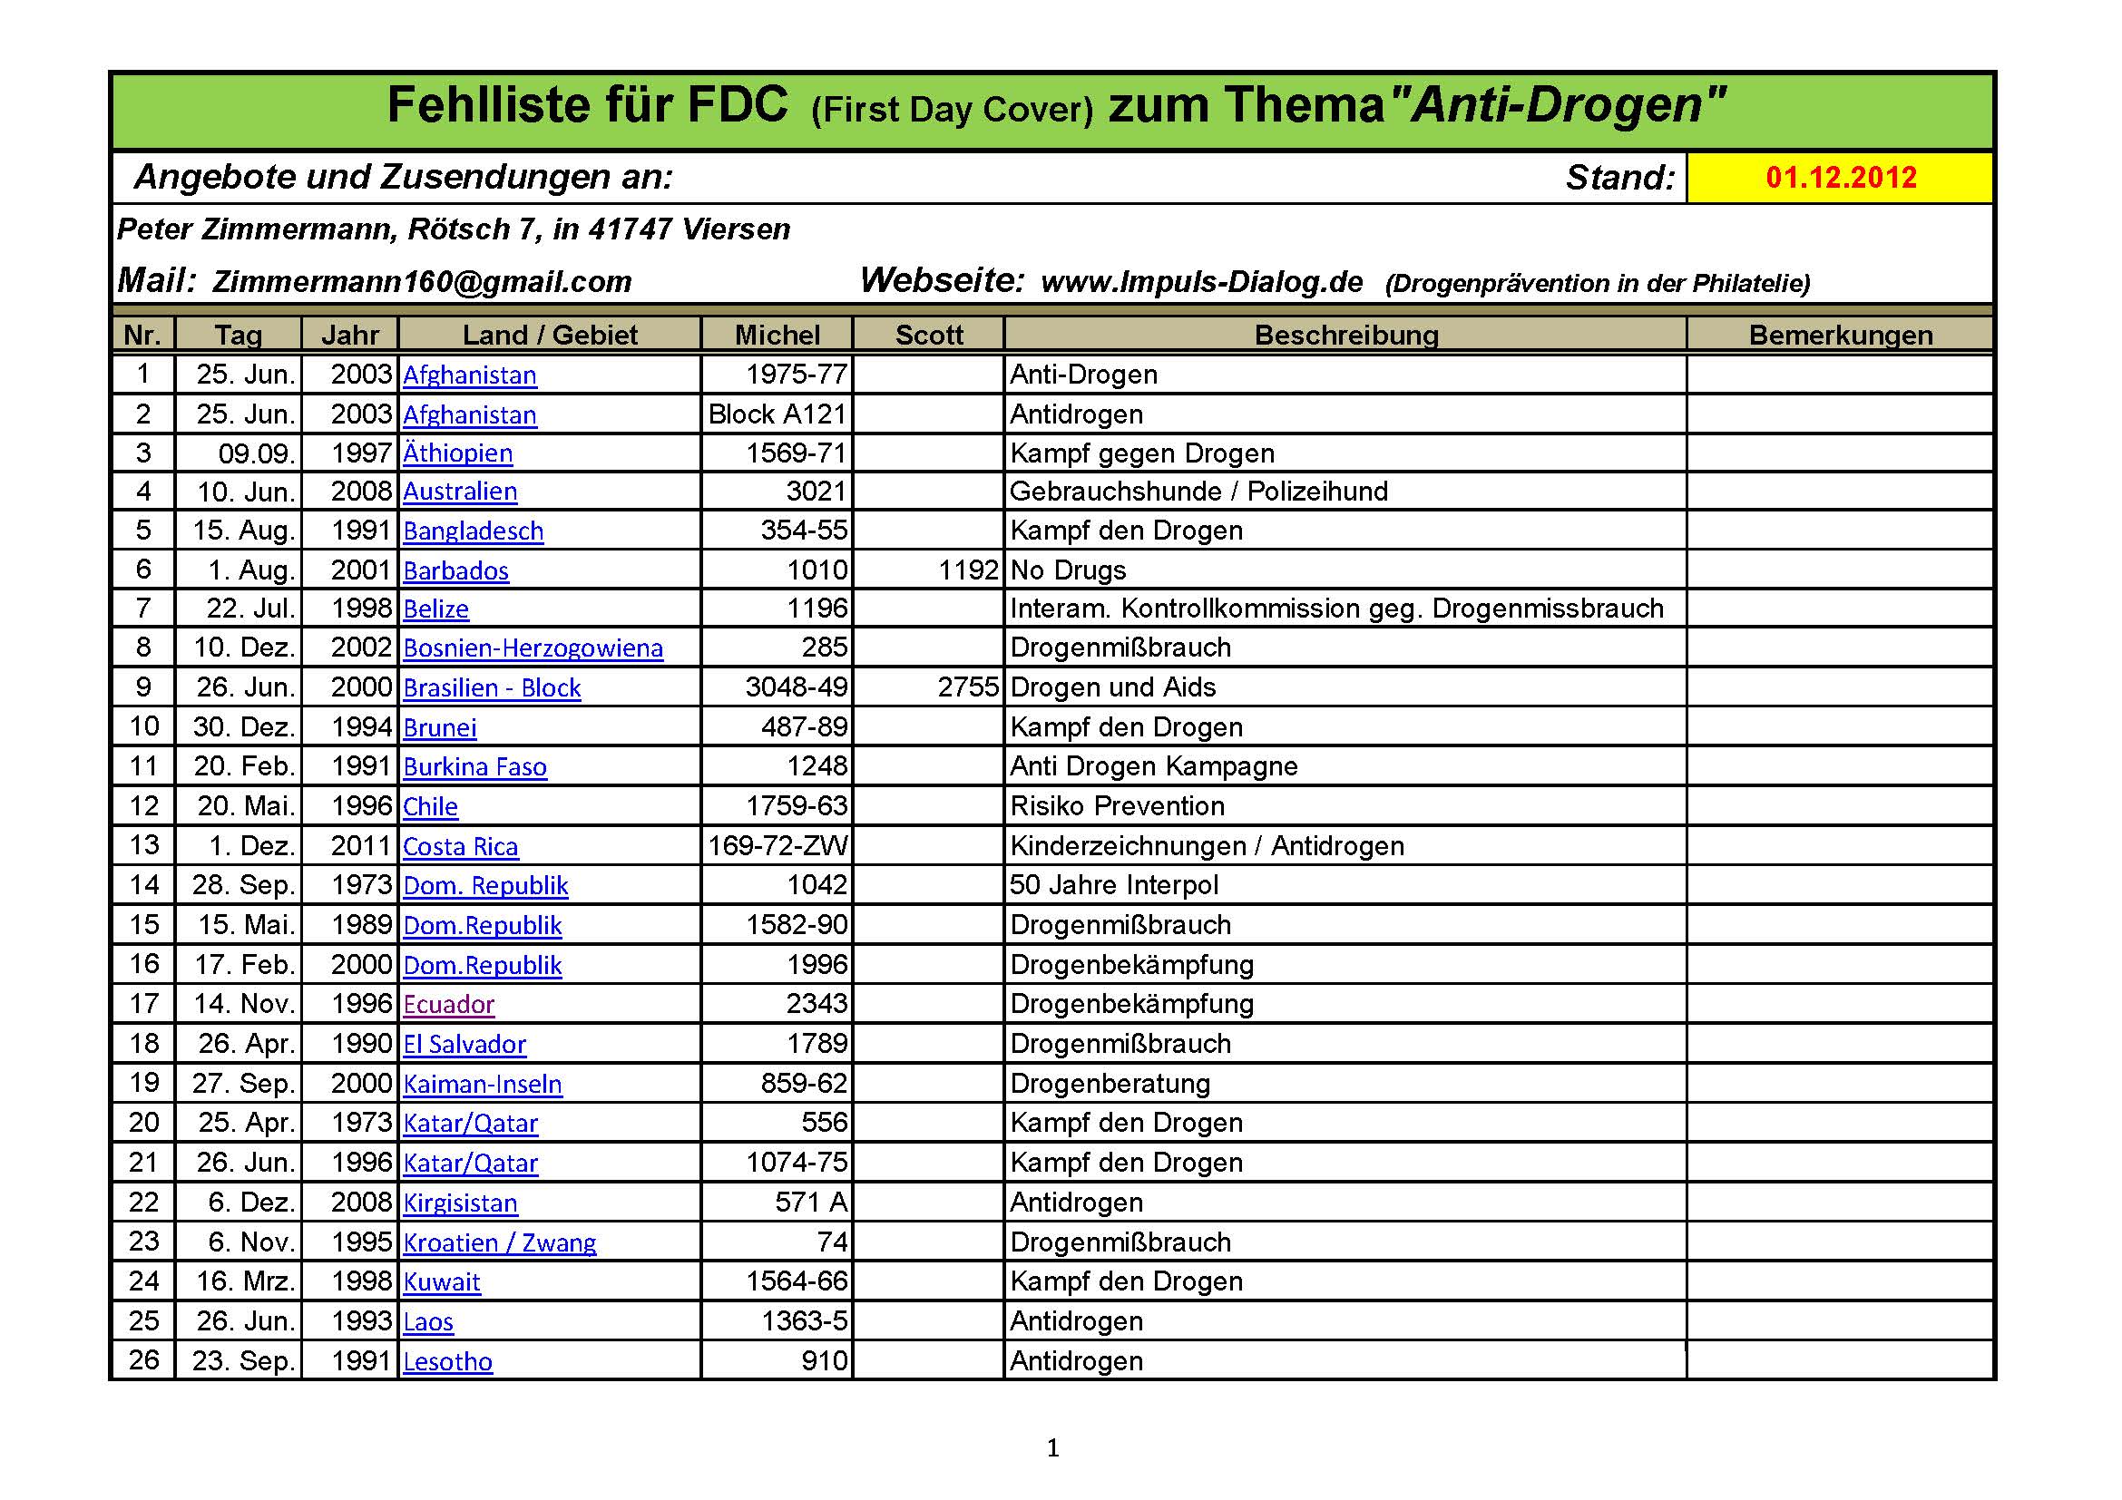The image size is (2122, 1500).
Task: Open the Brunei country link
Action: pos(440,728)
